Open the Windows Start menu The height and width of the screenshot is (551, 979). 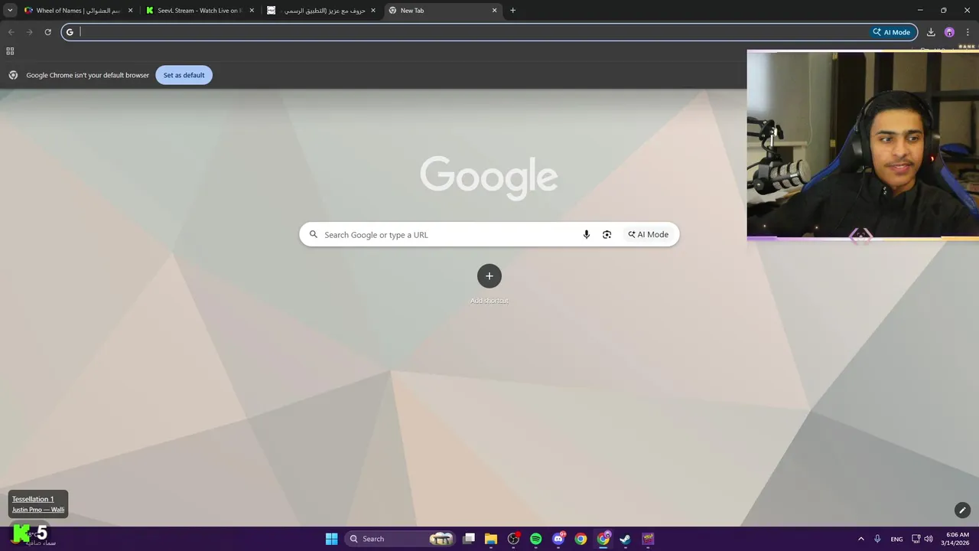click(331, 539)
